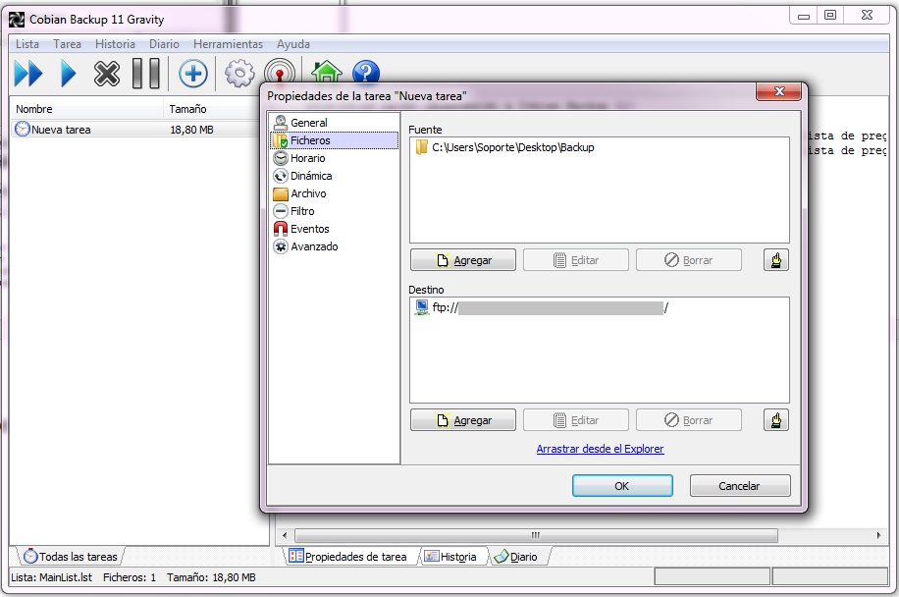The width and height of the screenshot is (899, 597).
Task: Click the hand icon button beside Fuente Borrar
Action: [x=776, y=260]
